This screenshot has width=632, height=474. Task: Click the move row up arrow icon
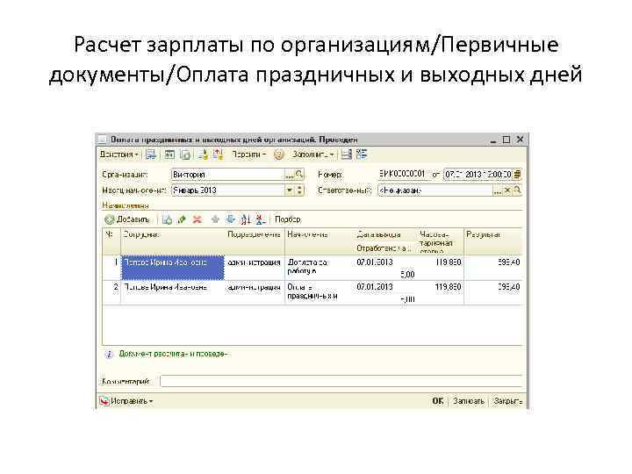[x=215, y=219]
